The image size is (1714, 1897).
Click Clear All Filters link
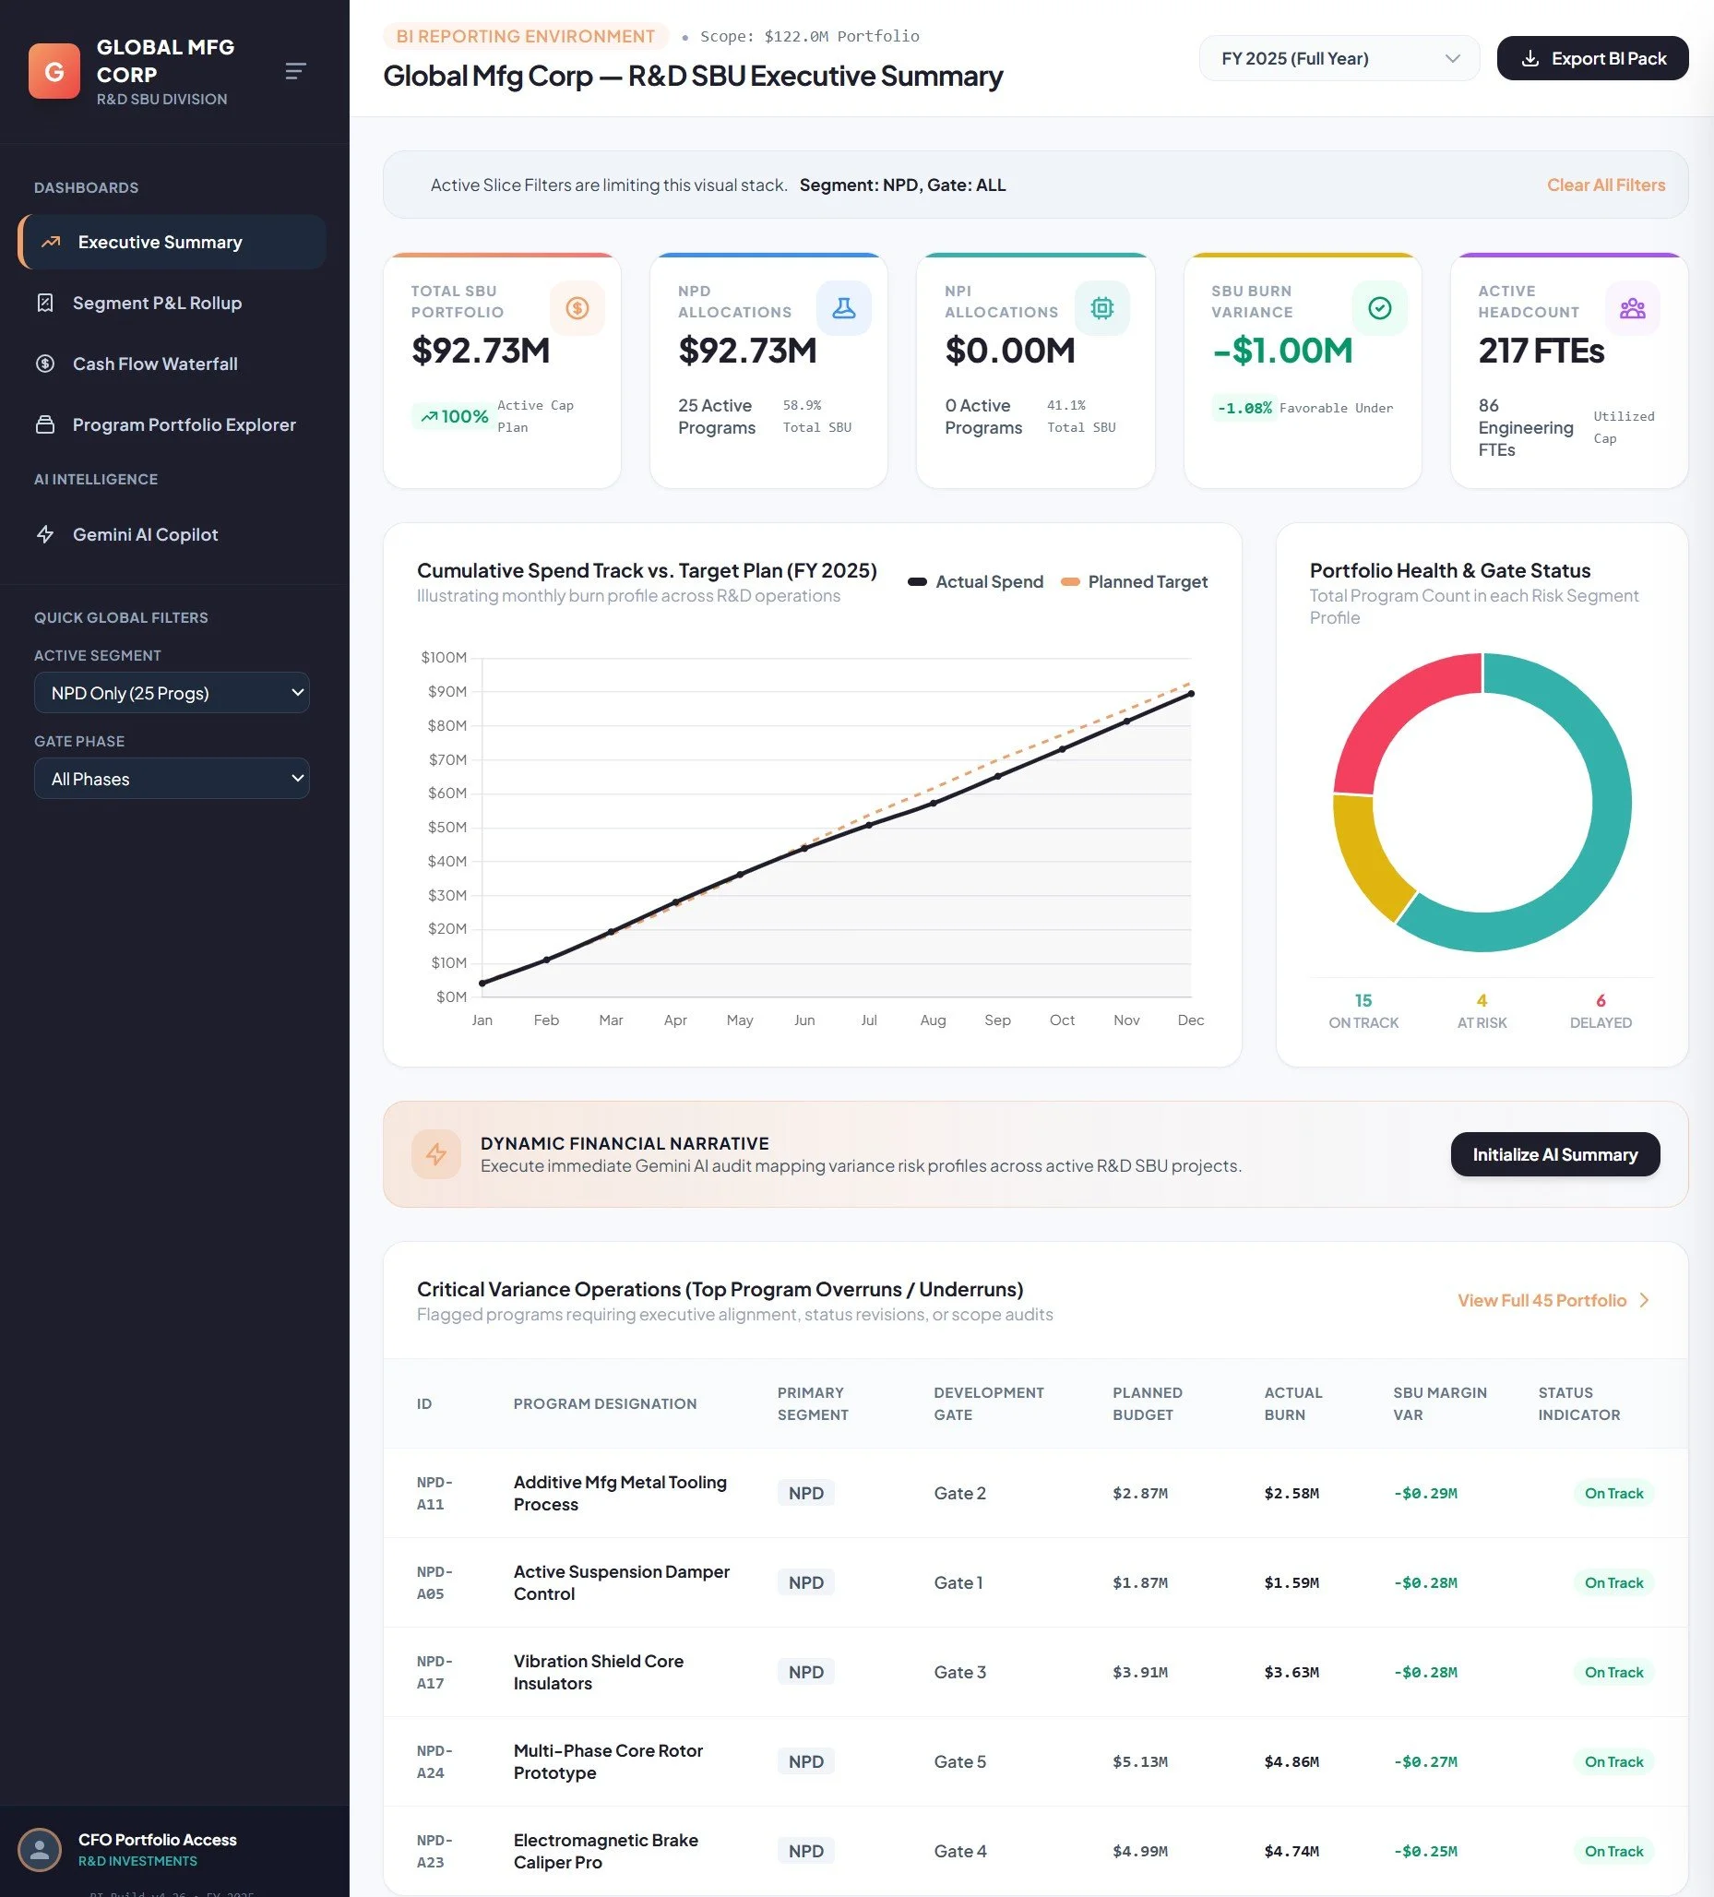(x=1606, y=185)
